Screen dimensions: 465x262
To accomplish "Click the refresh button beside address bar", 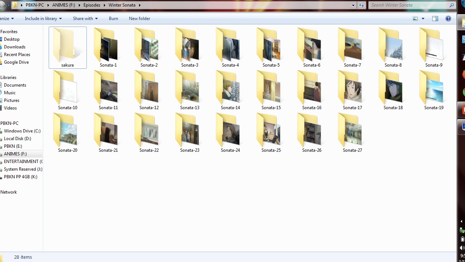I will pyautogui.click(x=361, y=5).
